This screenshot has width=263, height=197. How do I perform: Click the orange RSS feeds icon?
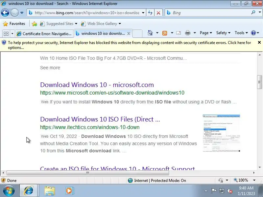165,33
